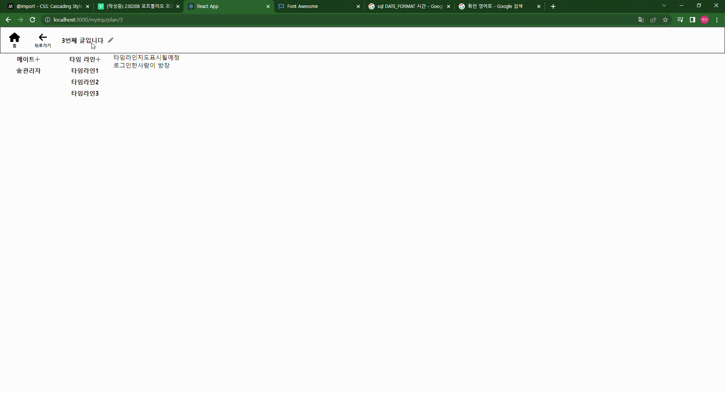The image size is (725, 393).
Task: Reload the page in browser toolbar
Action: tap(32, 20)
